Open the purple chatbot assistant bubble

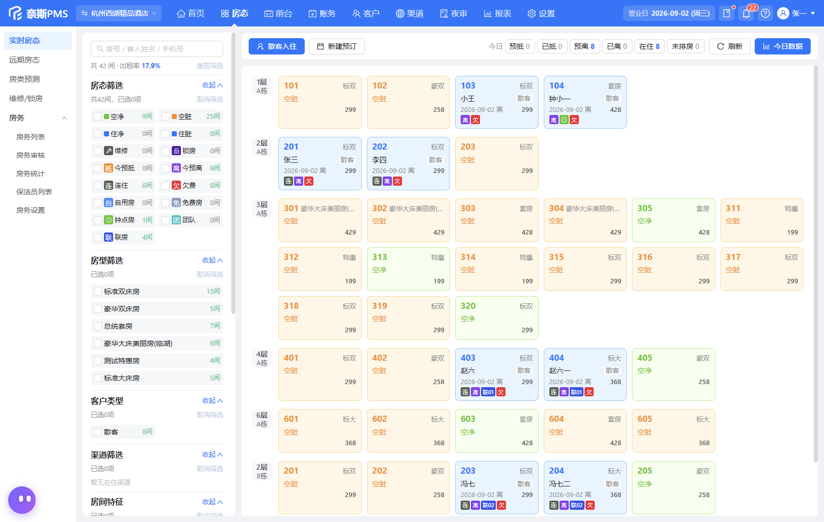pos(22,500)
